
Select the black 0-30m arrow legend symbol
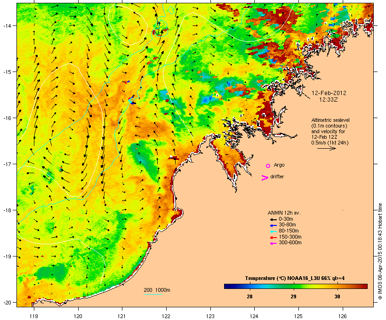(273, 219)
